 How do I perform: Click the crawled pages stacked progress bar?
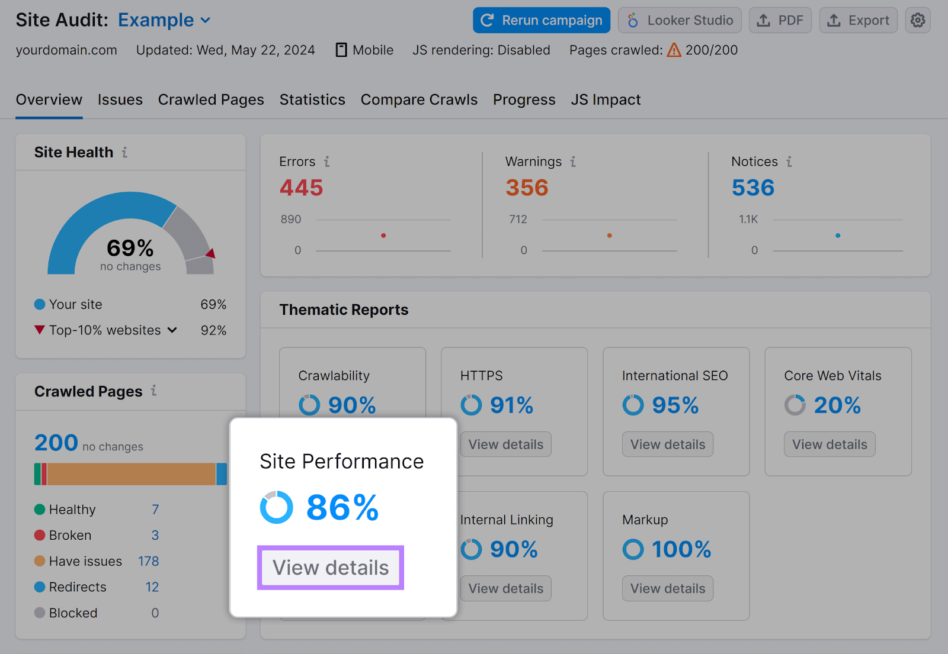tap(130, 473)
